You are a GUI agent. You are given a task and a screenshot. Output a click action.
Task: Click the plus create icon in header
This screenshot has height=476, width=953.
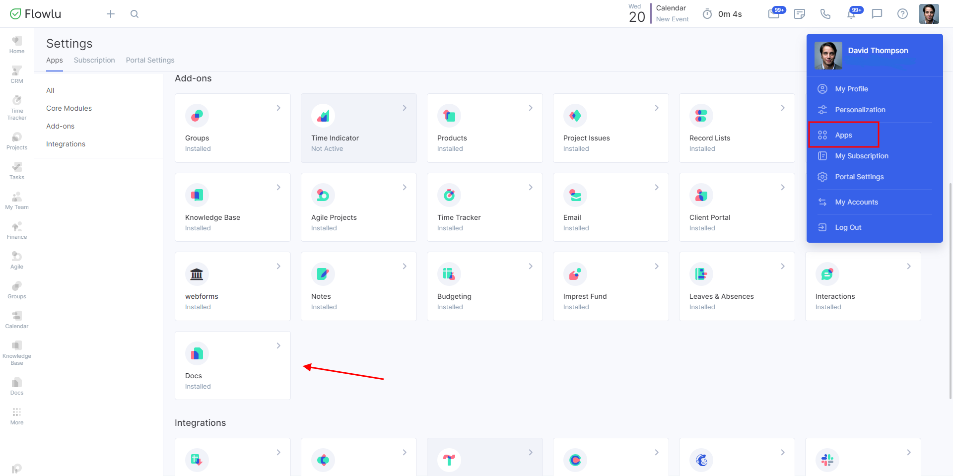[x=111, y=14]
